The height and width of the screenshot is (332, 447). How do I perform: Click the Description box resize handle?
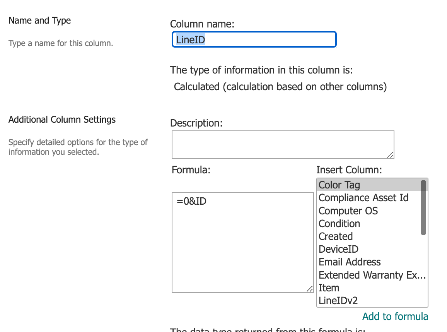tap(390, 155)
